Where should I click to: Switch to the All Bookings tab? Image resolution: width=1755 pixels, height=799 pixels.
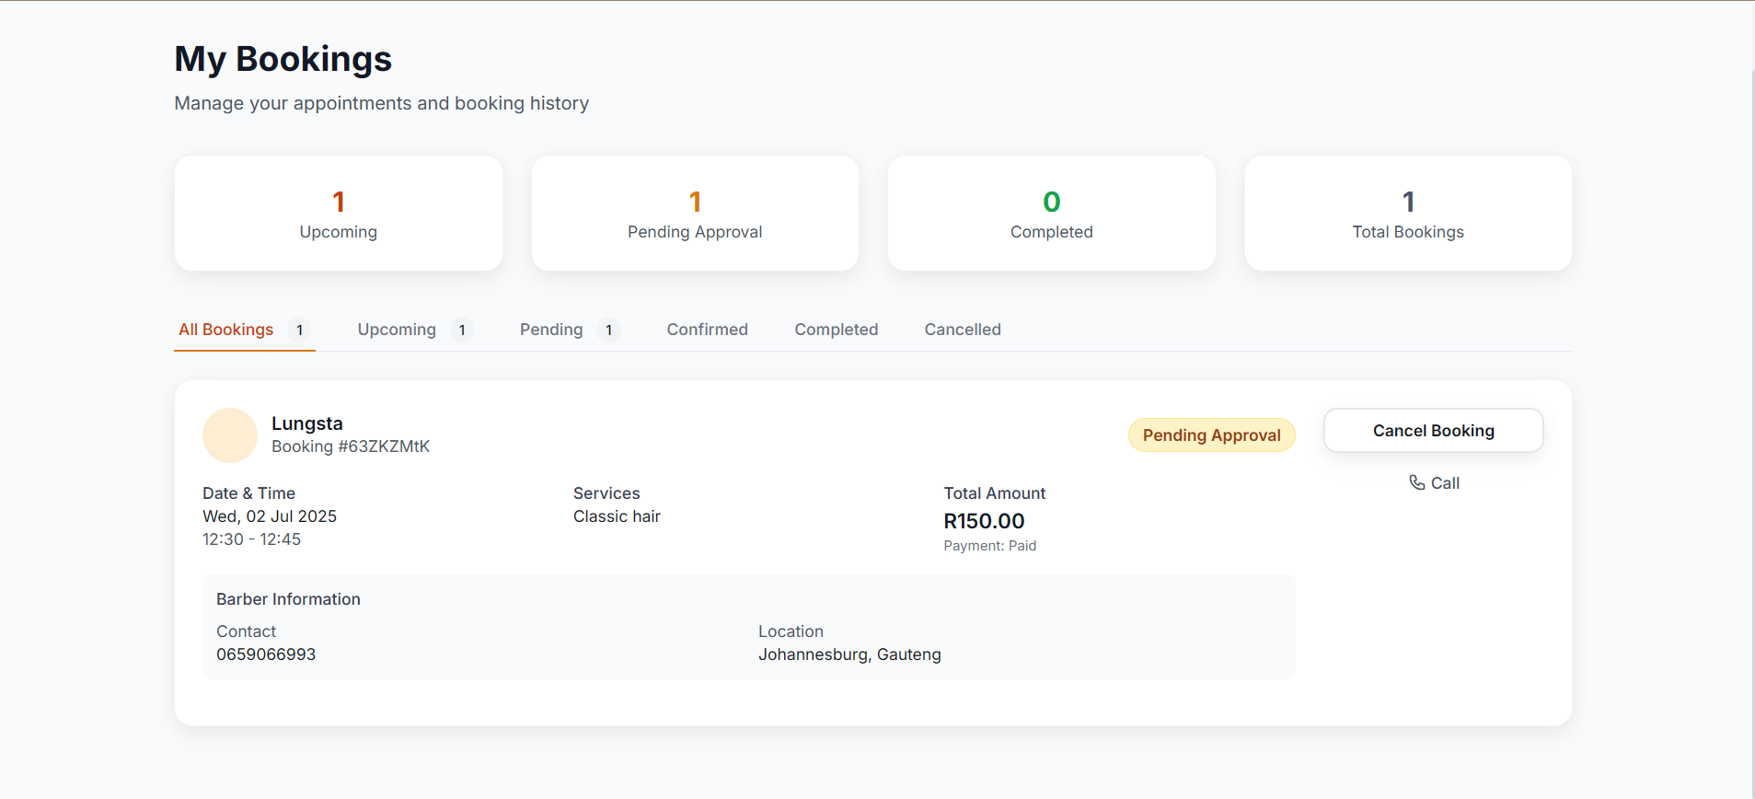pos(226,330)
